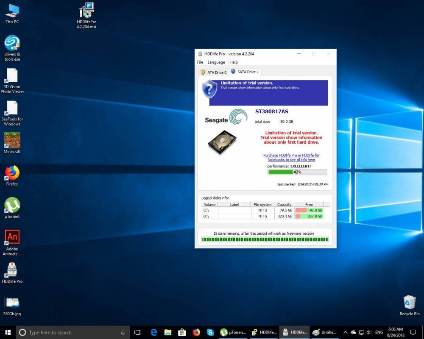Switch to the active HDDlife taskbar button

(x=295, y=332)
